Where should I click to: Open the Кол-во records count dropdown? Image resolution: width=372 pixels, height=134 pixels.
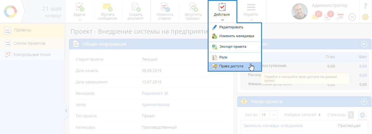[x=269, y=115]
